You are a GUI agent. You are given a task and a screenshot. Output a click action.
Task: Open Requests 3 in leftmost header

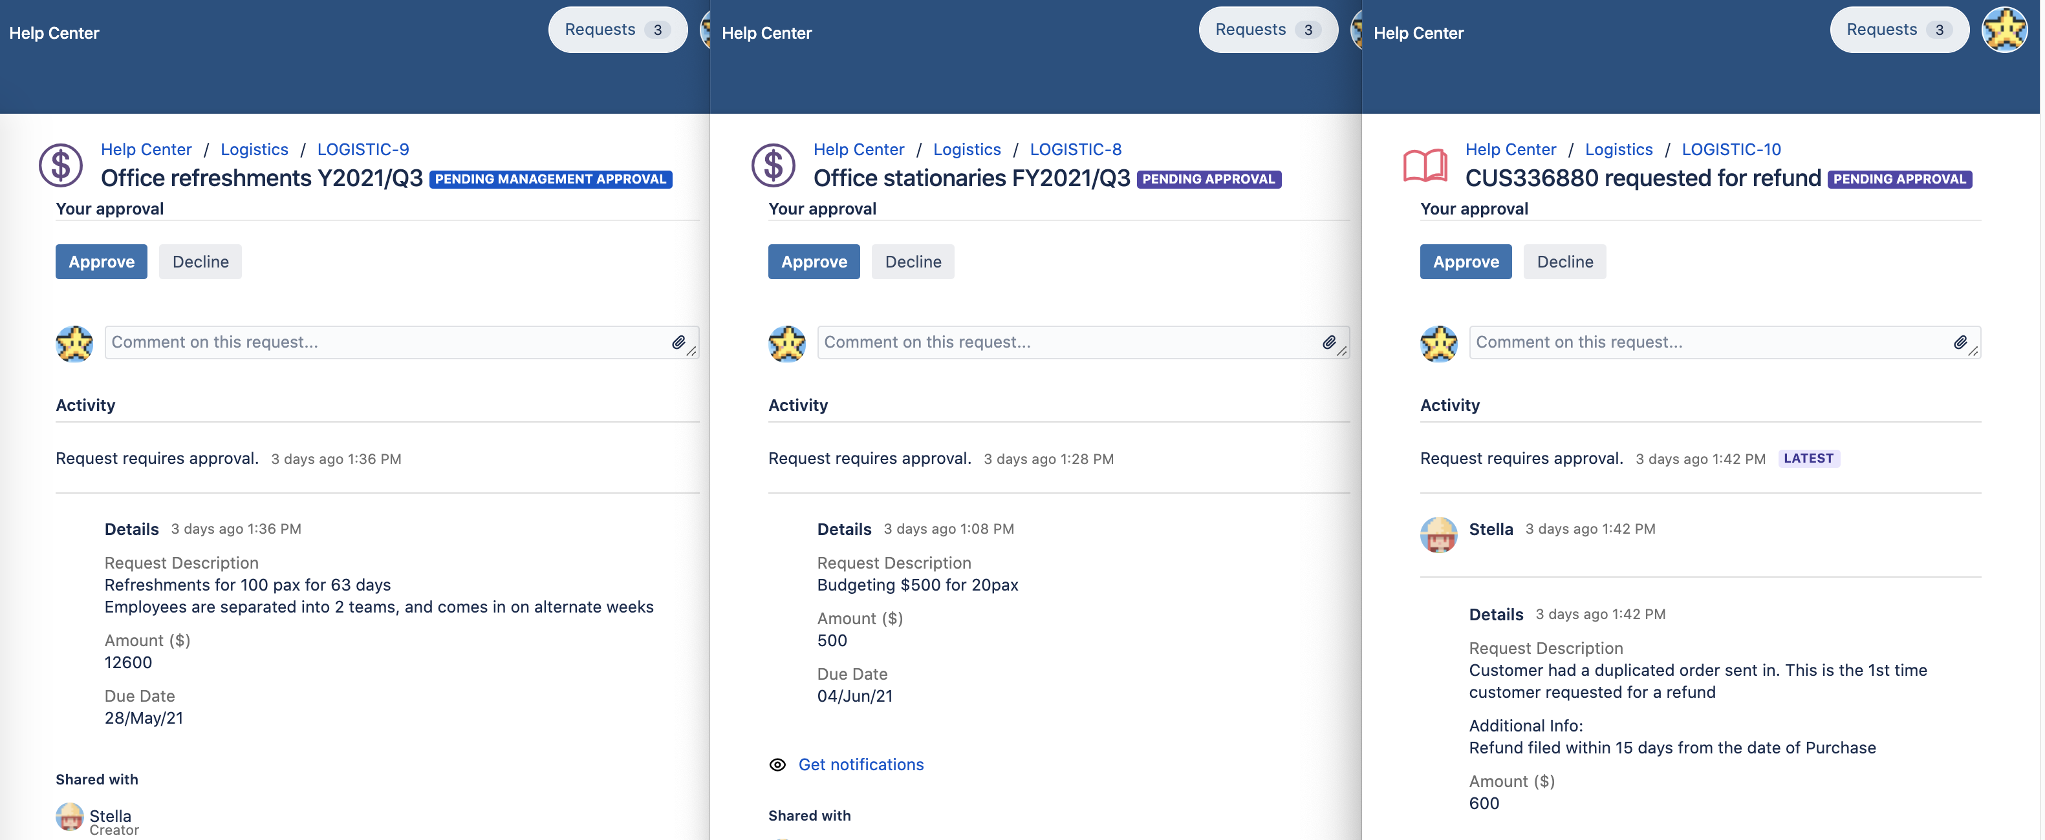(x=617, y=30)
